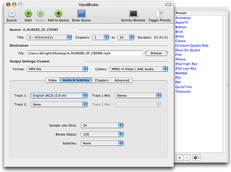The height and width of the screenshot is (172, 231).
Task: Open the Title dropdown 3 - 01h41m21s
Action: 49,37
